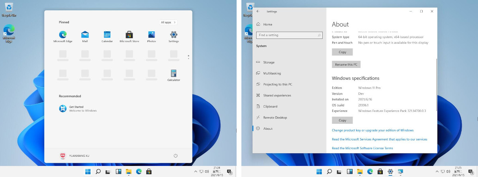Click the Shared experiences sidebar icon

coord(258,95)
